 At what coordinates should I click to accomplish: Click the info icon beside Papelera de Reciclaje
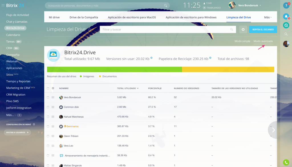210,58
